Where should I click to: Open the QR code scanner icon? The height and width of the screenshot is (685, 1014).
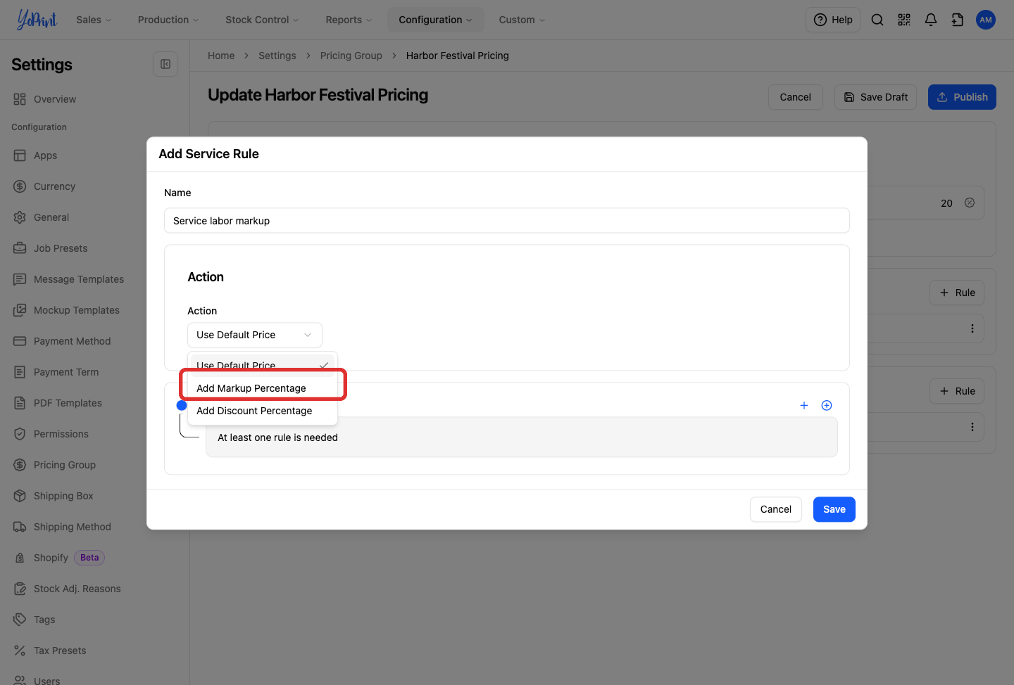(904, 20)
